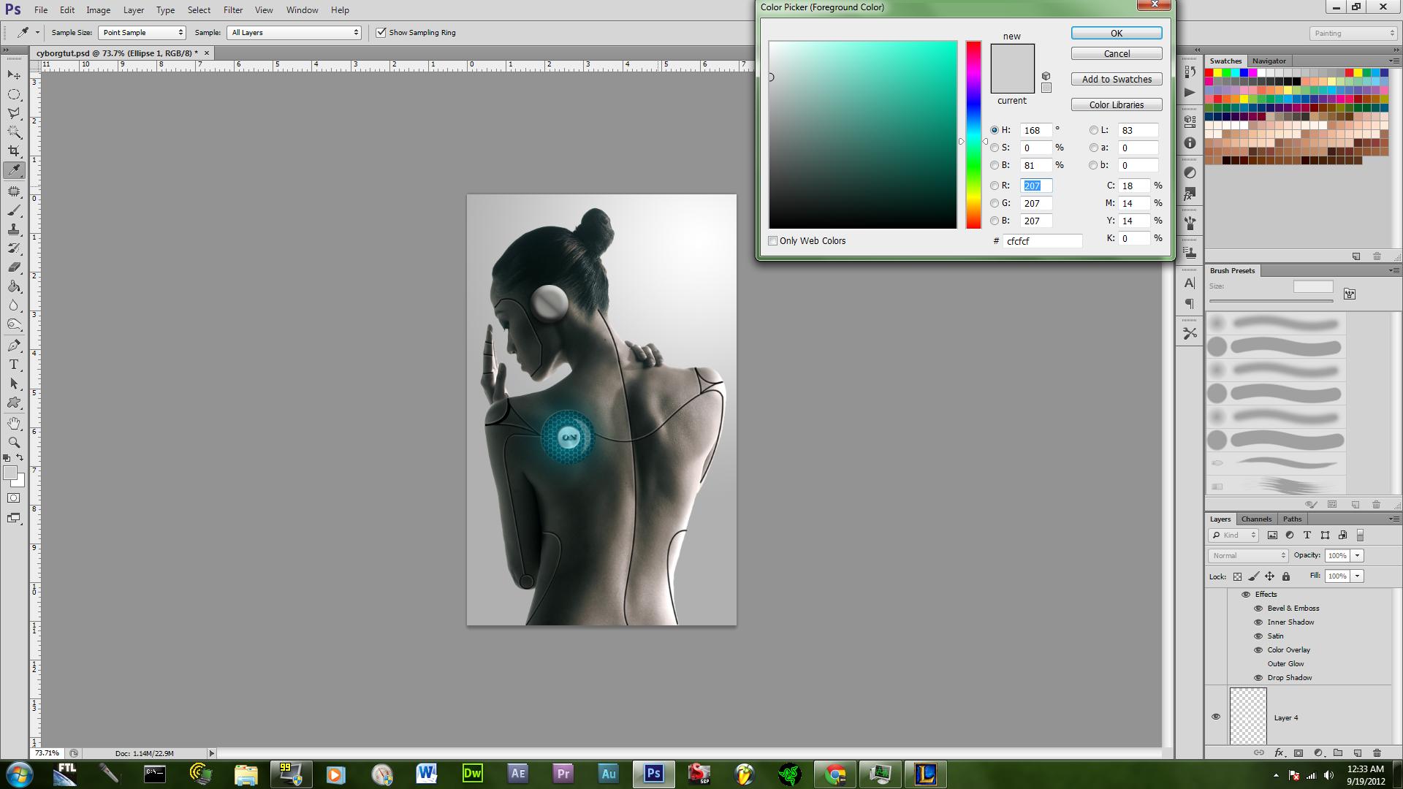
Task: Select the R red radio button
Action: click(x=995, y=186)
